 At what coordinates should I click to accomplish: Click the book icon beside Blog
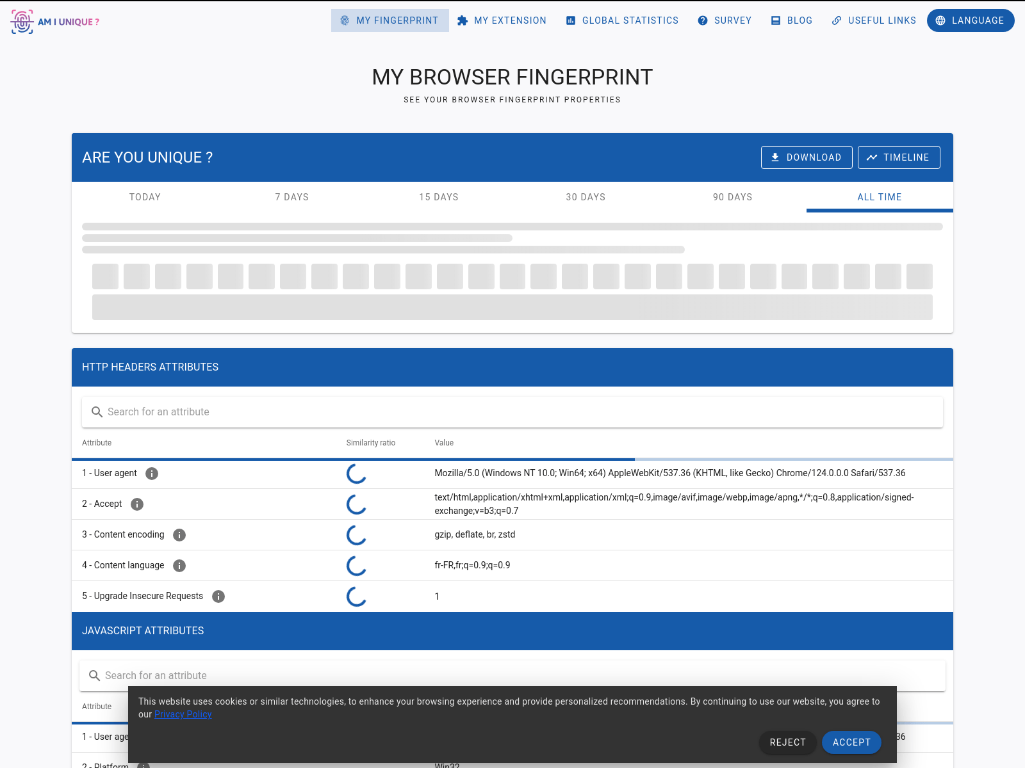click(x=776, y=20)
